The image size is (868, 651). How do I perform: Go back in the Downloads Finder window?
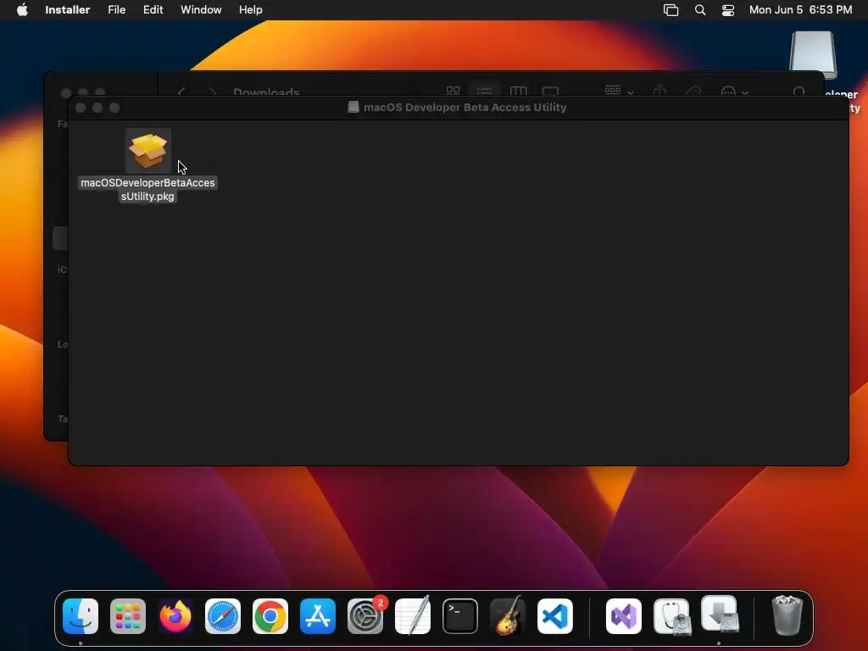tap(181, 92)
